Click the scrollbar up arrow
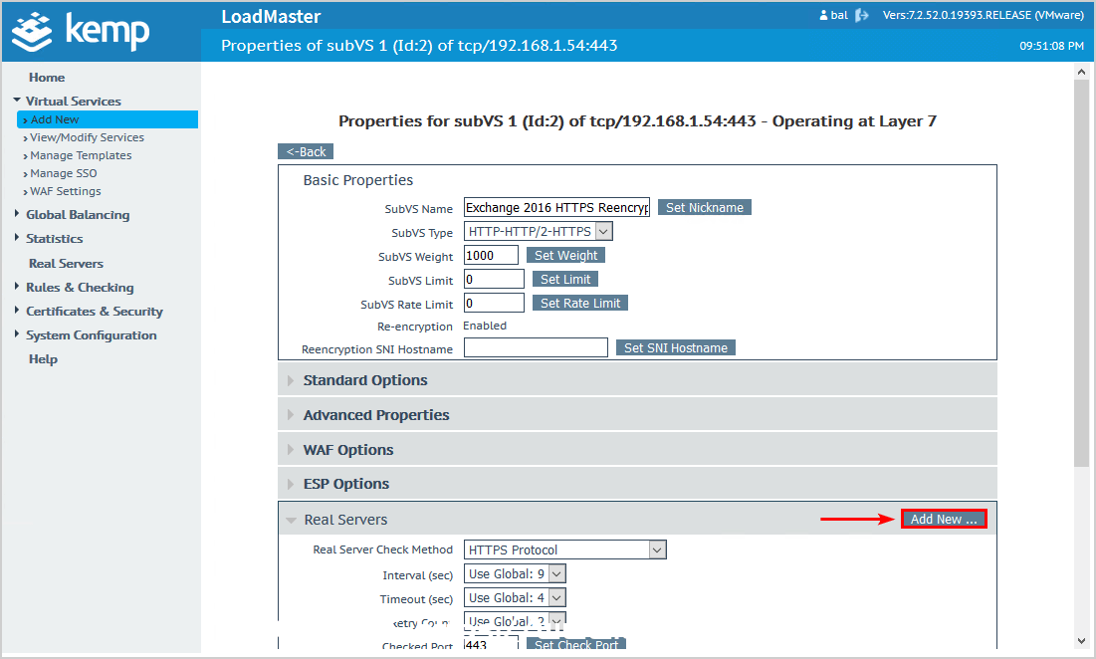Viewport: 1096px width, 659px height. click(x=1081, y=72)
